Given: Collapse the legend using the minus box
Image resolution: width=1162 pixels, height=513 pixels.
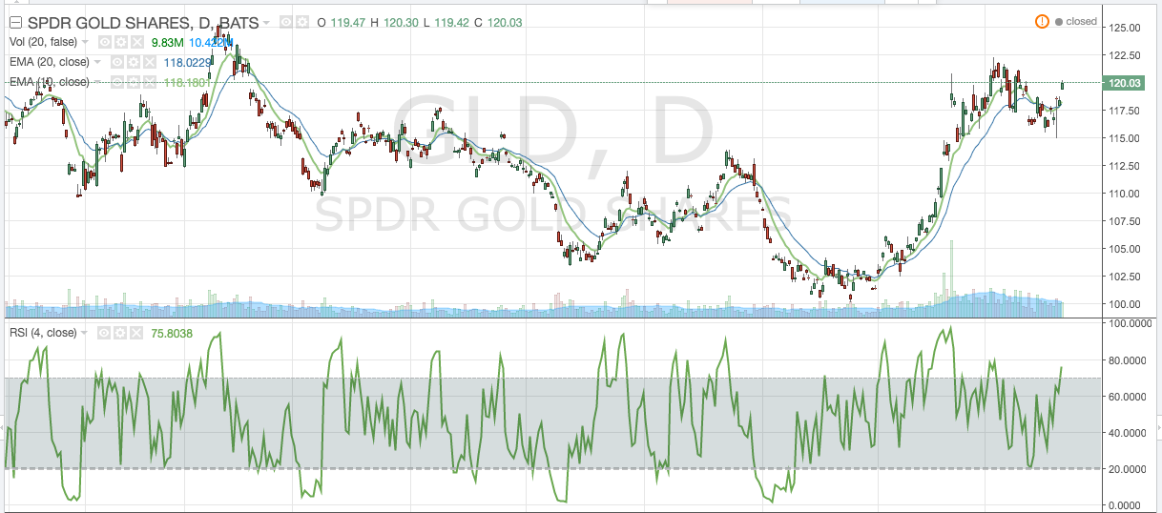Looking at the screenshot, I should pyautogui.click(x=15, y=22).
